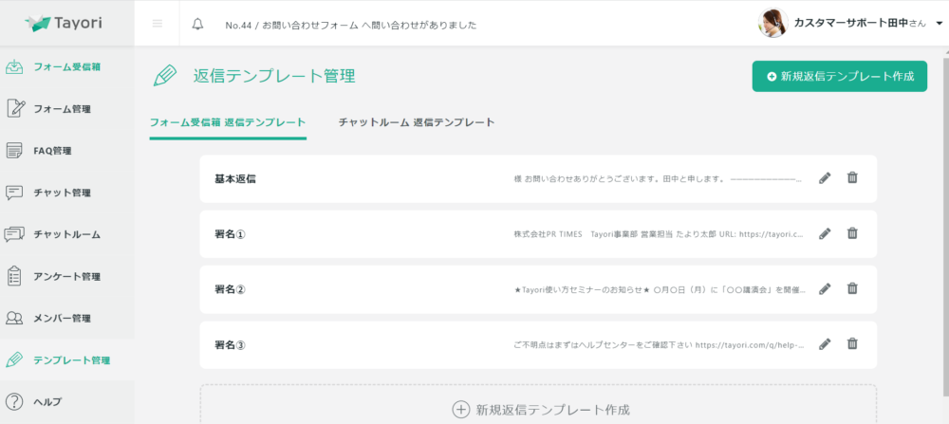Open アンケート管理 from the sidebar
The image size is (949, 424).
(x=66, y=276)
